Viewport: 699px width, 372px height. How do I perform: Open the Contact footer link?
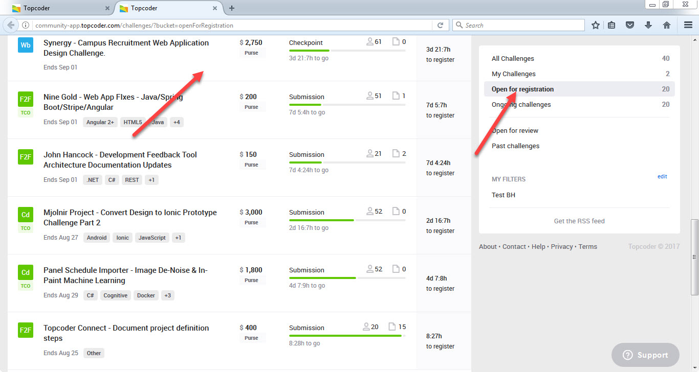point(514,246)
